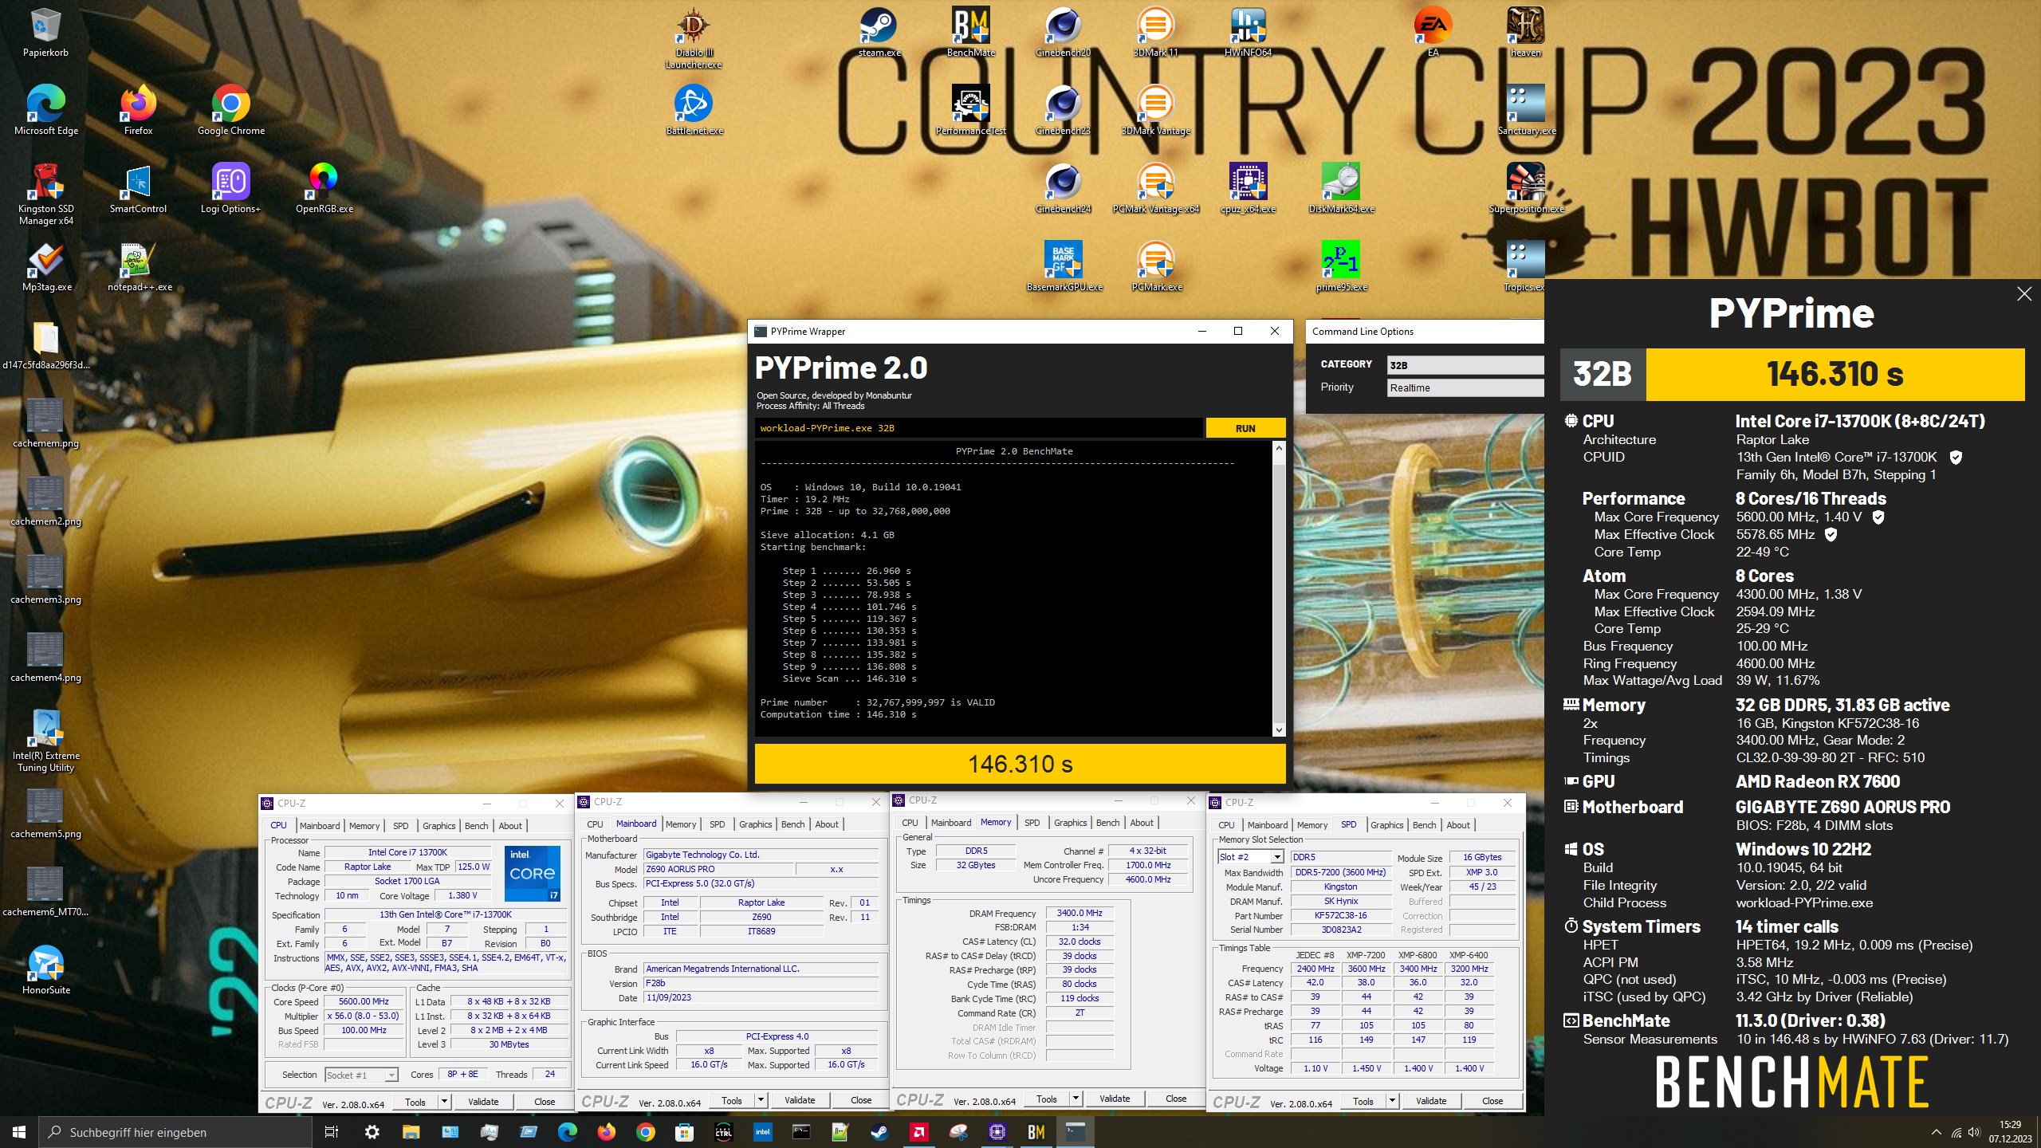Switch to Mainboard tab in first CPU-Z window
This screenshot has width=2041, height=1148.
(320, 826)
